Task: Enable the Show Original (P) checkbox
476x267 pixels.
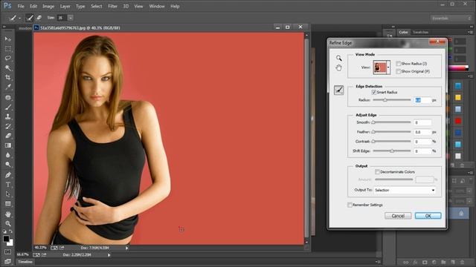Action: [399, 71]
